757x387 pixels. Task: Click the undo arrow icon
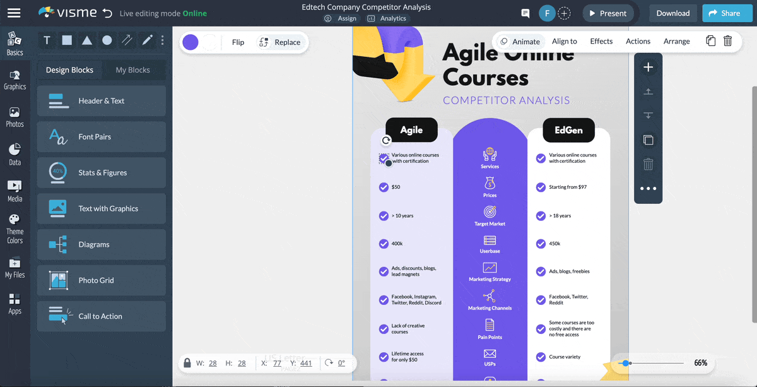coord(107,13)
